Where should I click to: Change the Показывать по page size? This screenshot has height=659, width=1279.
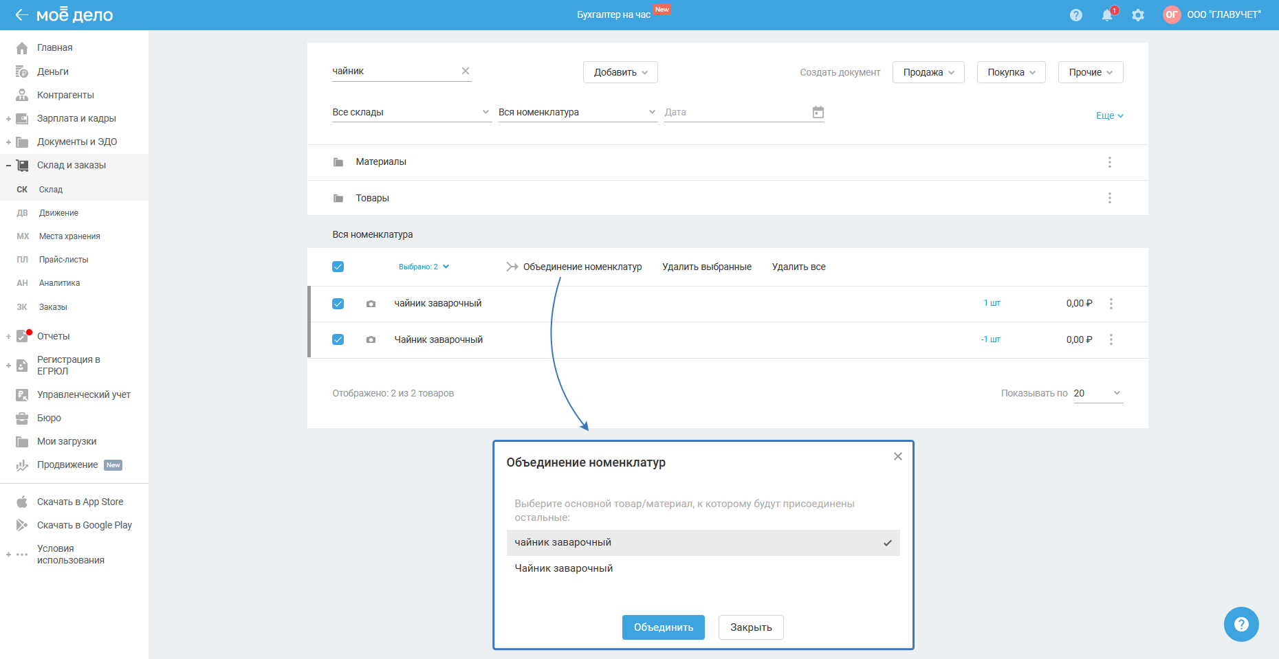tap(1098, 393)
